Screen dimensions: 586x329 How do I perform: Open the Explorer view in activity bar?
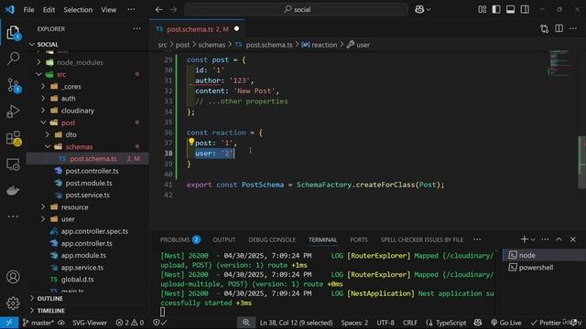[x=13, y=33]
